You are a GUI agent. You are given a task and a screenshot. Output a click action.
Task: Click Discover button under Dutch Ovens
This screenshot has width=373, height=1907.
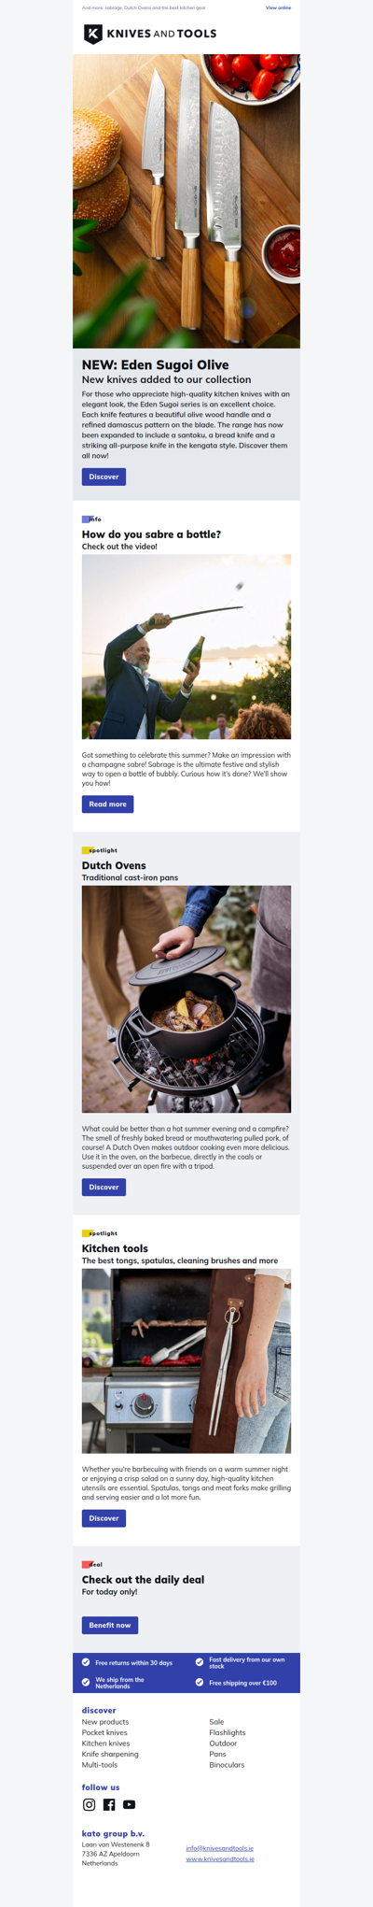pos(104,1187)
